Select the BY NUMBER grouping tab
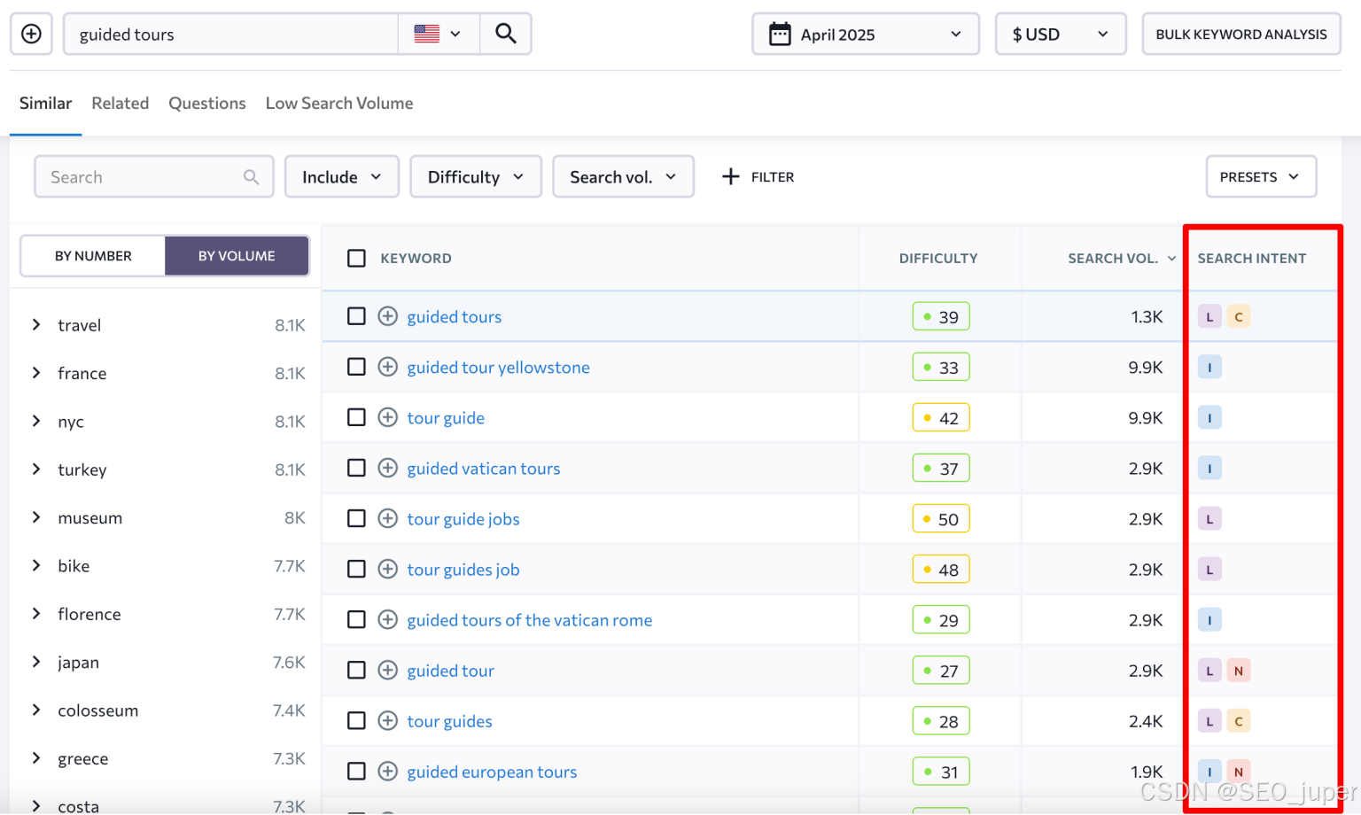 point(93,255)
